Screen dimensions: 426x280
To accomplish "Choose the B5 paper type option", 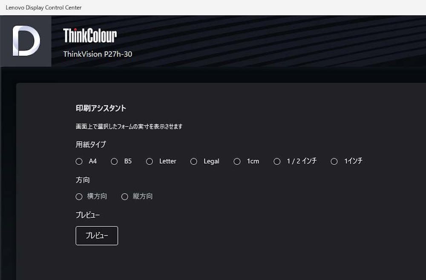I will 114,162.
